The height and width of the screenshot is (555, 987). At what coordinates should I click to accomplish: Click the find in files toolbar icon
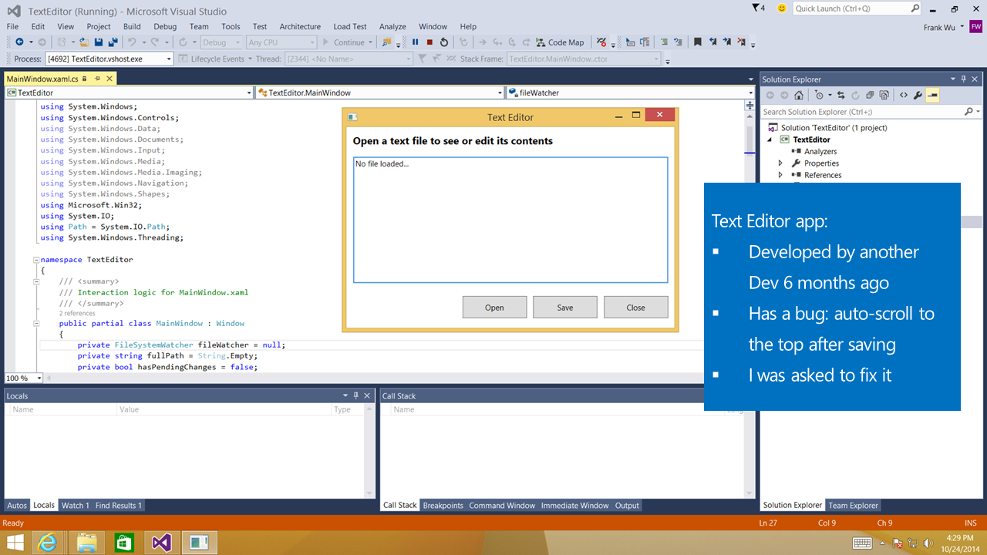click(386, 42)
